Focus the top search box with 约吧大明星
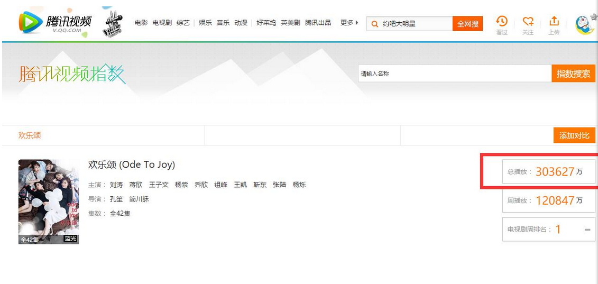This screenshot has width=598, height=284. pyautogui.click(x=410, y=24)
